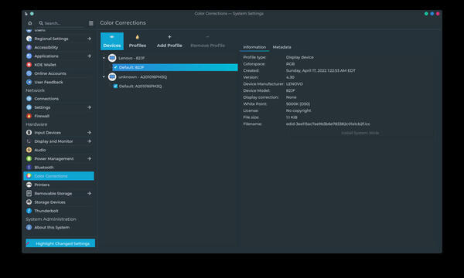
Task: Open the Firewall icon
Action: point(29,116)
